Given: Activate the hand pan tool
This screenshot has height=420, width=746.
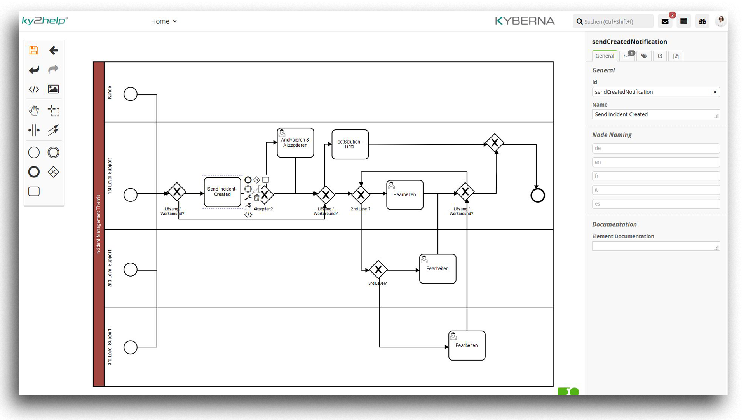Looking at the screenshot, I should click(x=34, y=111).
